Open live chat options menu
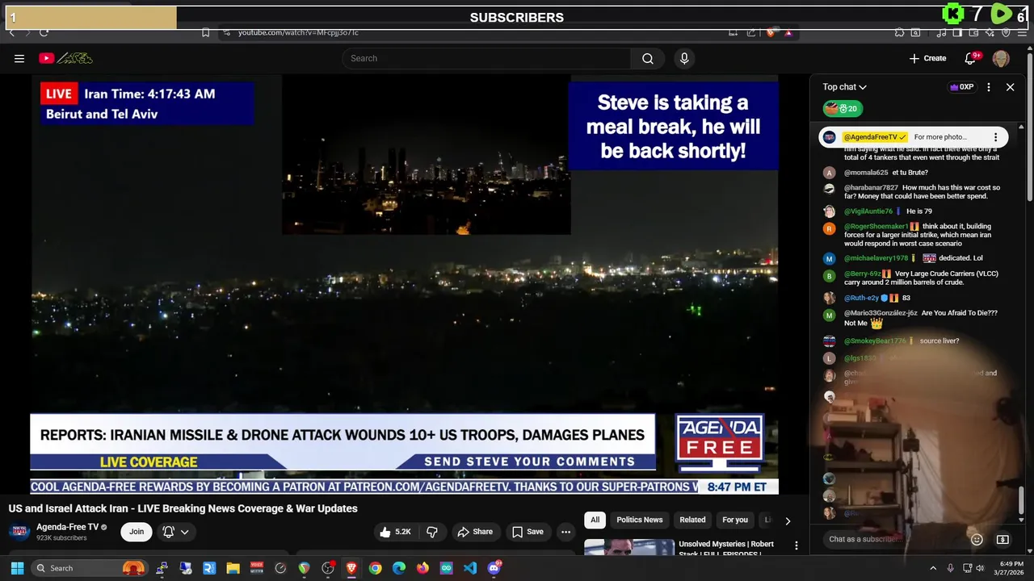The width and height of the screenshot is (1034, 581). tap(989, 87)
